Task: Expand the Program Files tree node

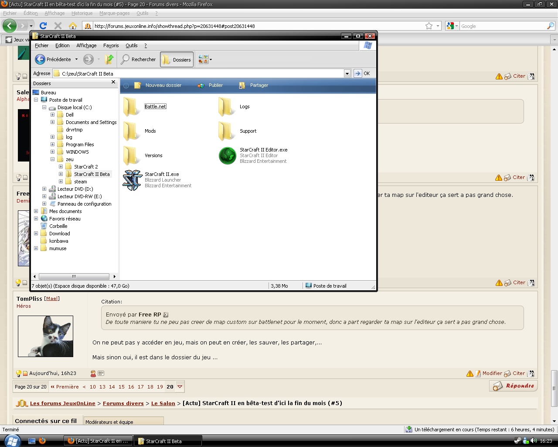Action: pos(53,144)
